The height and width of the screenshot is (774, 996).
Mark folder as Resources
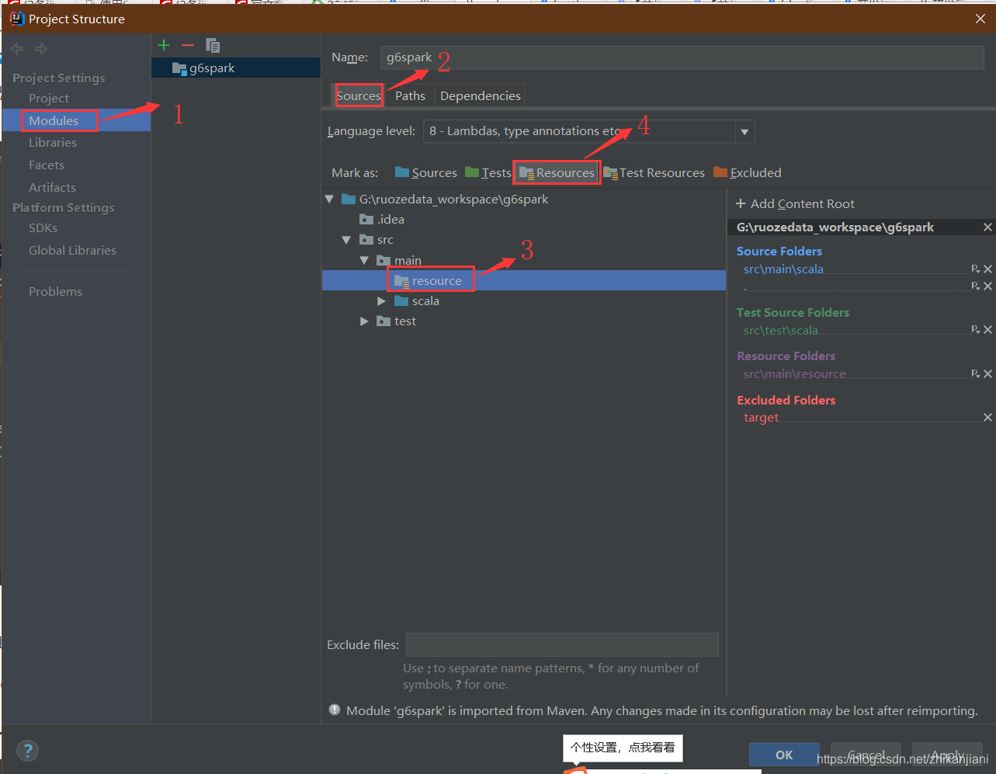point(557,172)
